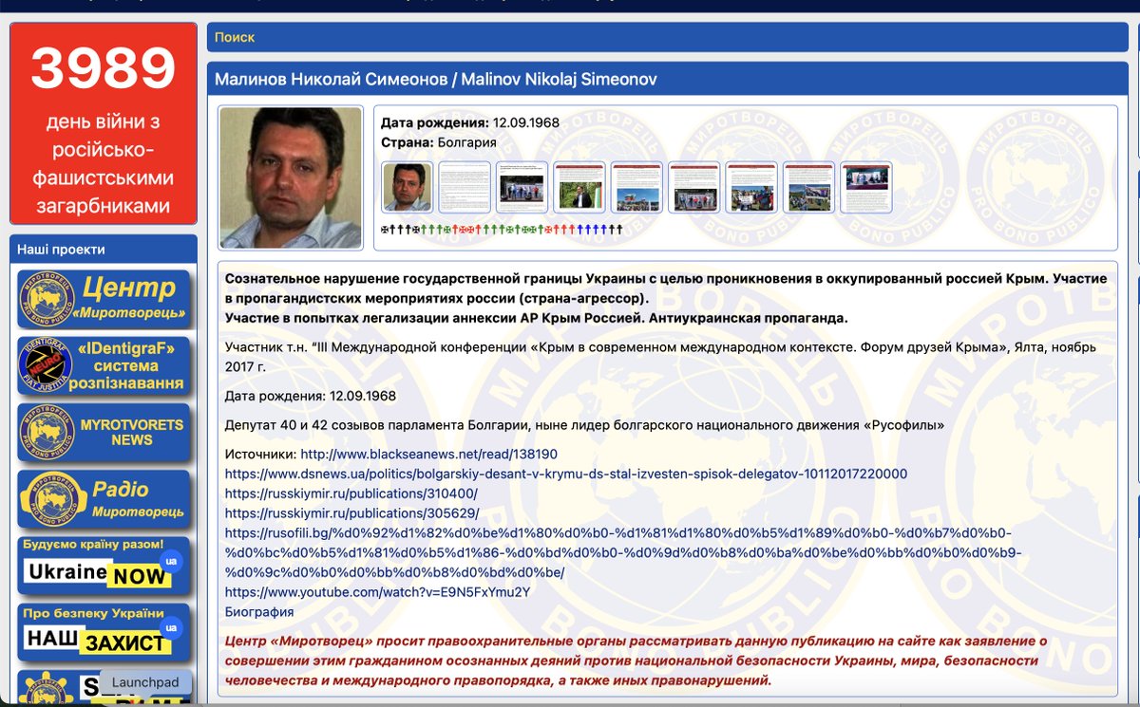
Task: Follow the dsnews.ua bolgarskiy-desant source link
Action: (x=566, y=474)
